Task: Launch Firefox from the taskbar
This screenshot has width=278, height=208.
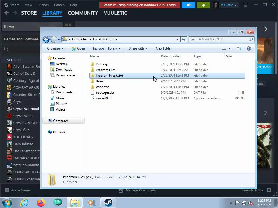Action: click(x=41, y=203)
